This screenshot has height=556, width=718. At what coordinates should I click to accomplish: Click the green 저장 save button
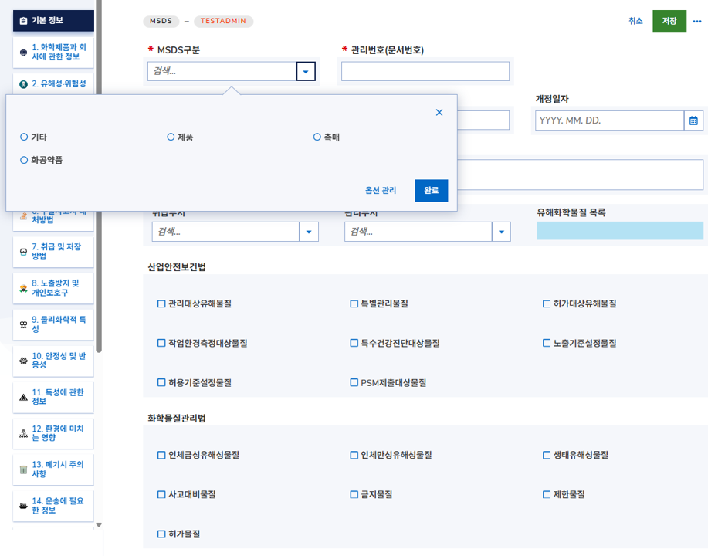coord(669,21)
